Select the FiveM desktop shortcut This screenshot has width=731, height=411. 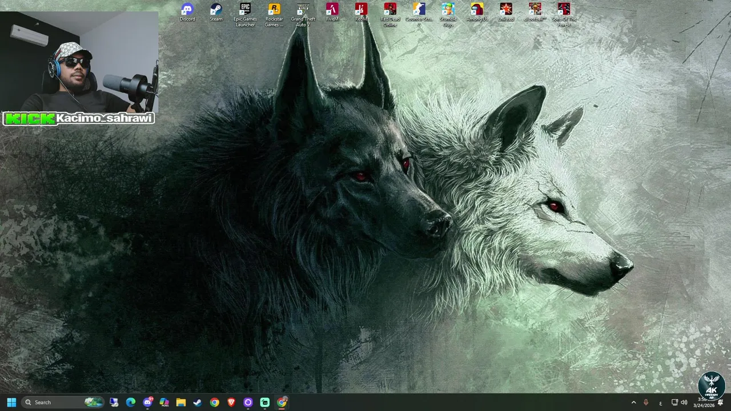332,13
